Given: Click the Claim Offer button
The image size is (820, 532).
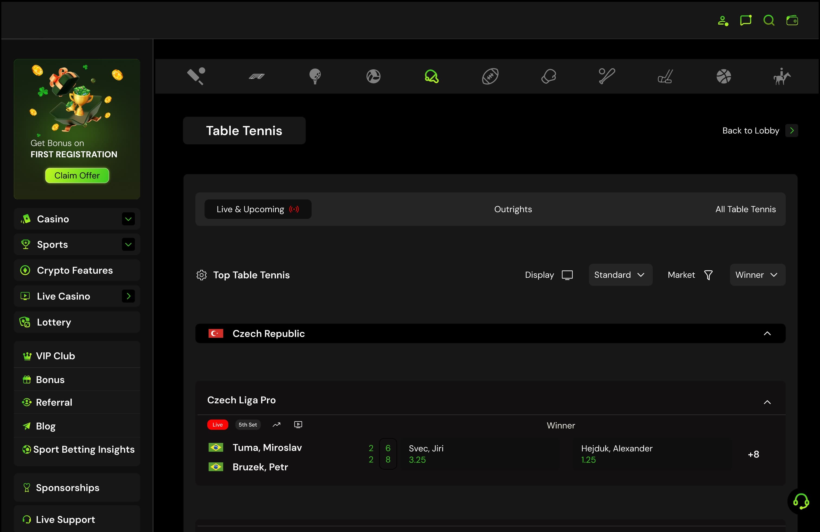Looking at the screenshot, I should pyautogui.click(x=77, y=176).
